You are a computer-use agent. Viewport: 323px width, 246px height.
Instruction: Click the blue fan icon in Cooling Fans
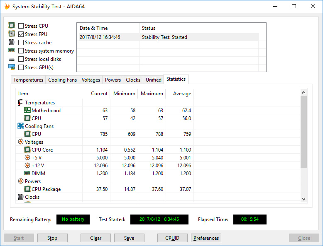tap(21, 126)
